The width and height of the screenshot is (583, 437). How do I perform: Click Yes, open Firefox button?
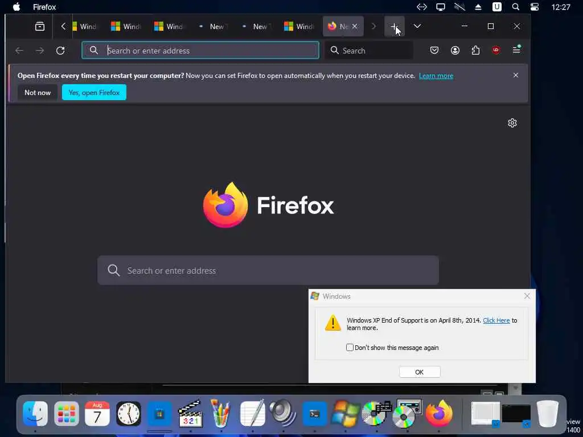tap(94, 93)
